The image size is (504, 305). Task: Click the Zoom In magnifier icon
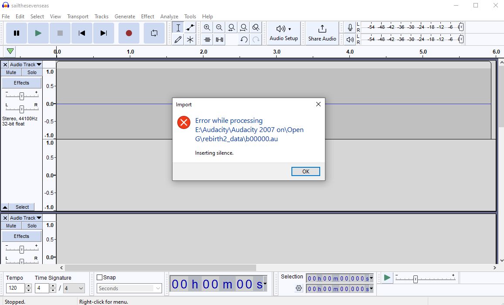[207, 28]
